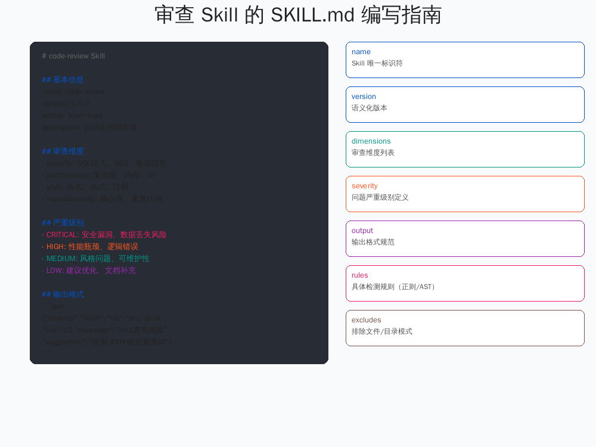Select the "## 基本信息" section heading

[x=63, y=80]
